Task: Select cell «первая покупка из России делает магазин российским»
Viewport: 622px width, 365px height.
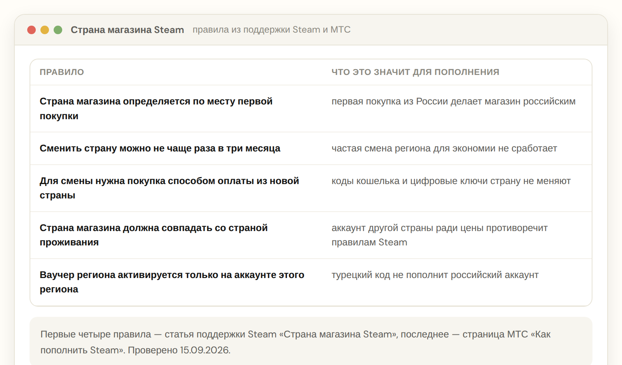Action: (453, 102)
